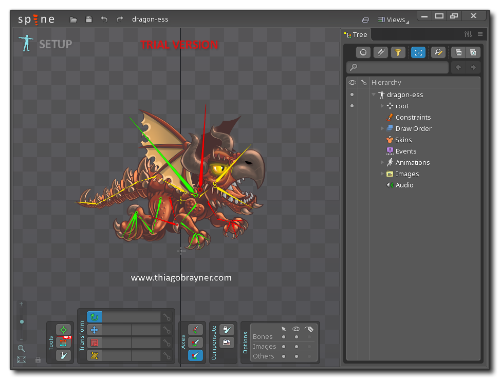Expand the Animations node
Screen dimensions: 500x380
tap(382, 162)
